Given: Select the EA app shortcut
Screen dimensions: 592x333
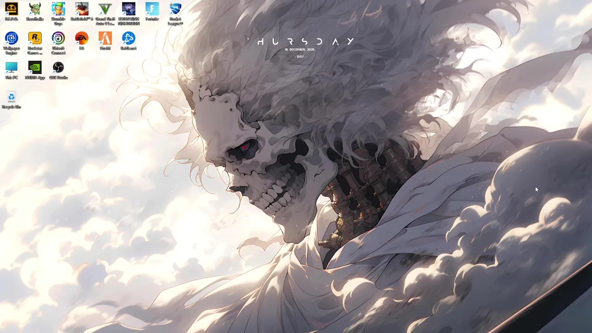Looking at the screenshot, I should [x=82, y=41].
